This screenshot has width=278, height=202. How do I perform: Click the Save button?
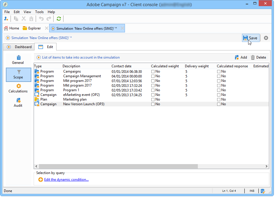[250, 38]
